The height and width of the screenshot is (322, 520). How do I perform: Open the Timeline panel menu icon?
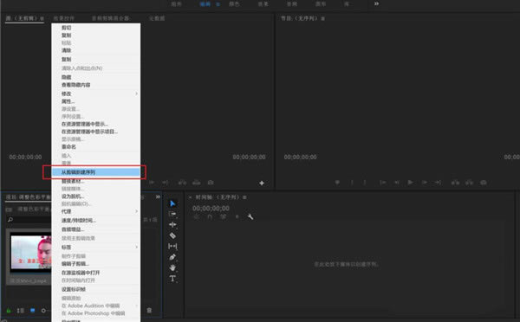244,197
